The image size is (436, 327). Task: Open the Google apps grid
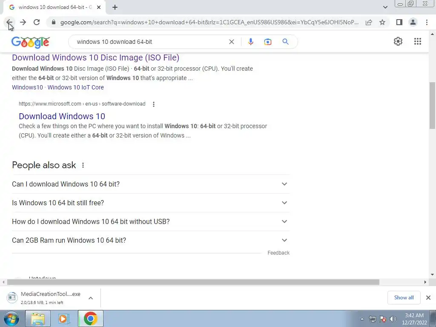pos(418,41)
